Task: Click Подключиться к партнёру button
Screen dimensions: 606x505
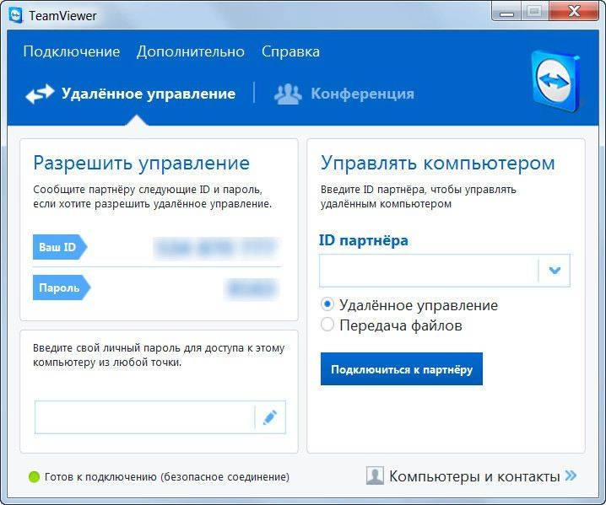Action: coord(402,369)
